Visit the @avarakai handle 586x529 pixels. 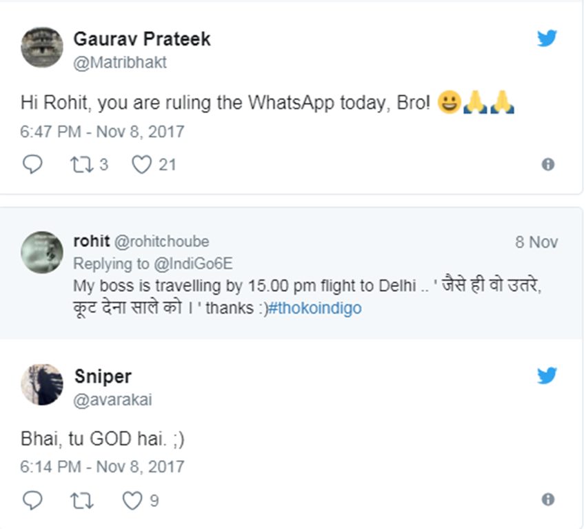coord(112,399)
